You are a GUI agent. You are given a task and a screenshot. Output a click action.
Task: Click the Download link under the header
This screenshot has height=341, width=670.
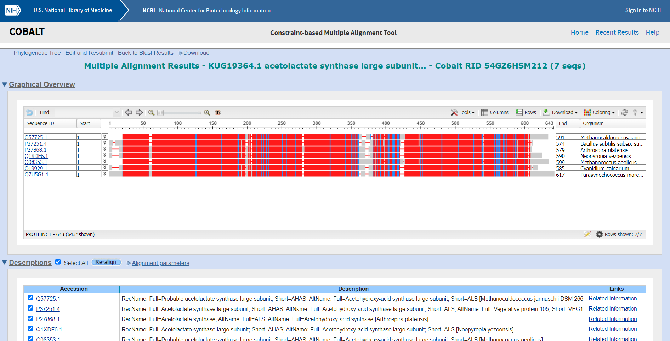(x=196, y=53)
